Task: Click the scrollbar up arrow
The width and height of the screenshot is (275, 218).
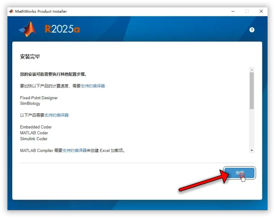Action: click(252, 70)
